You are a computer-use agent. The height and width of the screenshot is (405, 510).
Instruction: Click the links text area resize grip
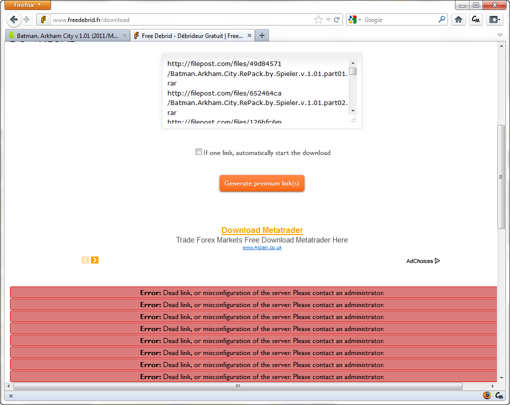point(353,120)
